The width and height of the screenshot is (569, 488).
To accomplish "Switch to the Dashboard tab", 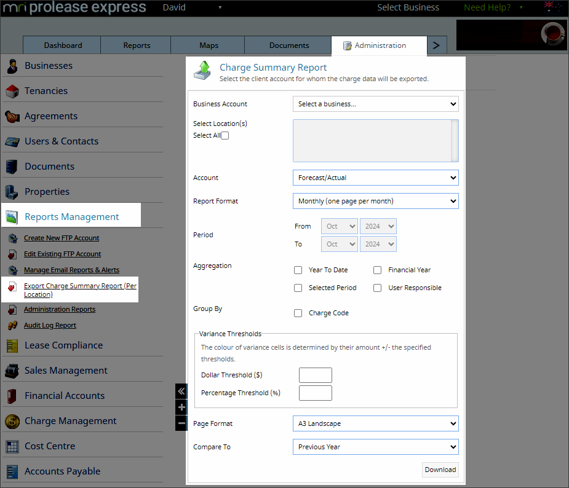I will [x=62, y=45].
